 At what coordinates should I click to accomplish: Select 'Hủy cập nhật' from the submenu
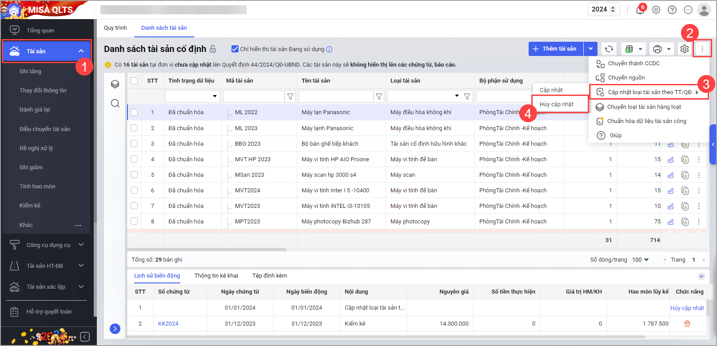tap(557, 104)
